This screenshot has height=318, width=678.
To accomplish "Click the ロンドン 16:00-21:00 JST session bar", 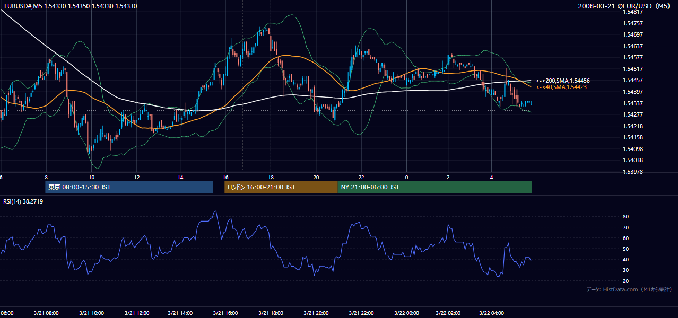I will pos(281,187).
